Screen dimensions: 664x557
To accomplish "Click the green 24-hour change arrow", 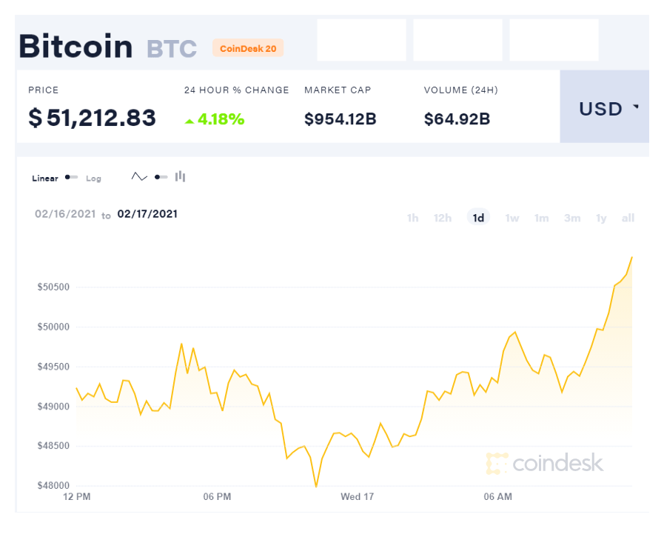I will (190, 120).
